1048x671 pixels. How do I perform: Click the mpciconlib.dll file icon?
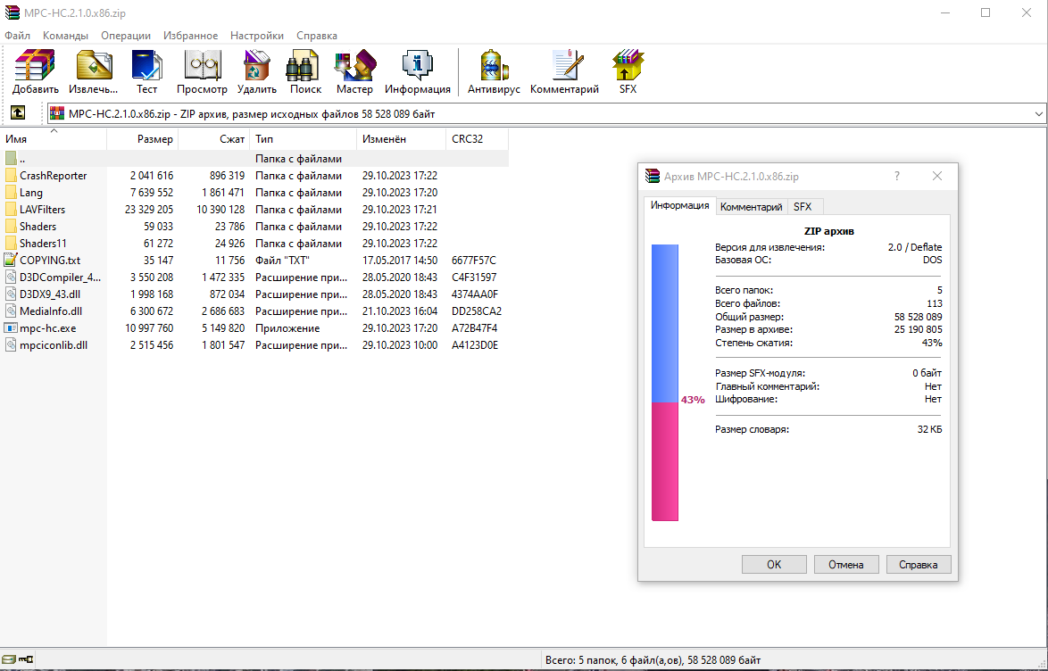11,344
